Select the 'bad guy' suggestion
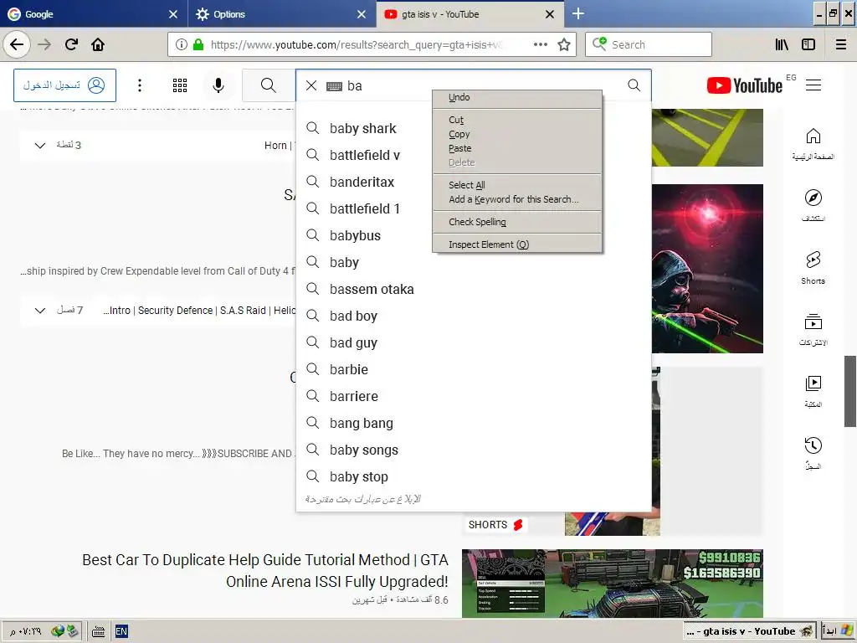 474,342
